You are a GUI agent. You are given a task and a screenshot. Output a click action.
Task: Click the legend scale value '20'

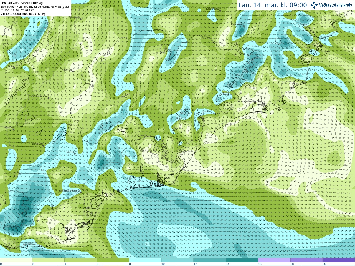tap(324, 264)
